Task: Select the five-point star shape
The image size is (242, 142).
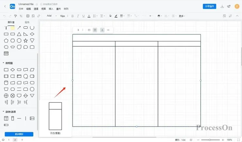Action: pos(26,41)
